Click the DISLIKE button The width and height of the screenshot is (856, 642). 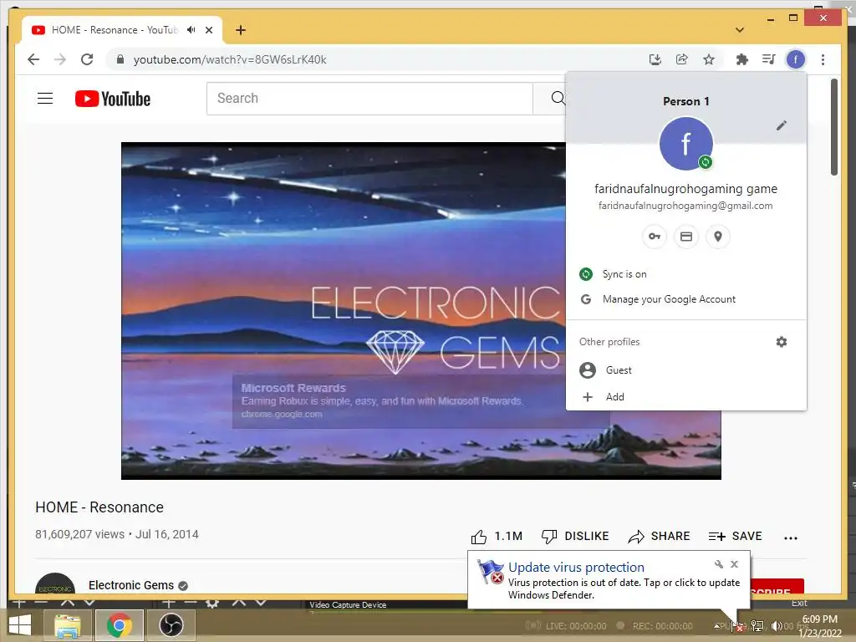pyautogui.click(x=575, y=537)
